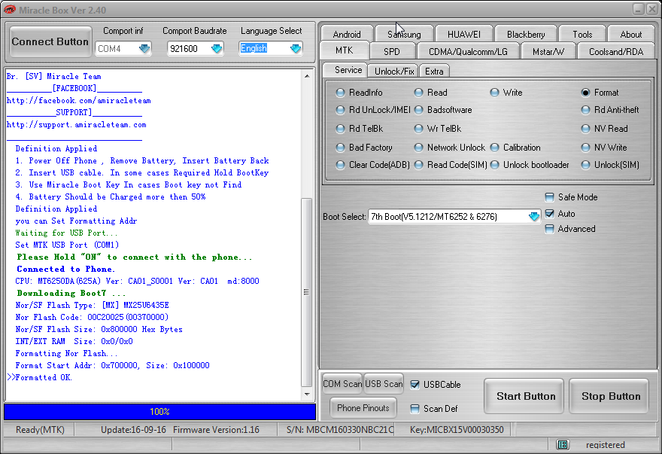
Task: Click the Connect Button
Action: click(50, 41)
